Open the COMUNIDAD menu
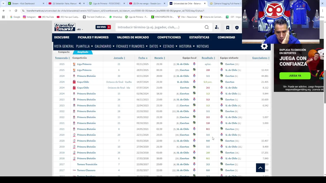The width and height of the screenshot is (326, 183). (x=226, y=37)
